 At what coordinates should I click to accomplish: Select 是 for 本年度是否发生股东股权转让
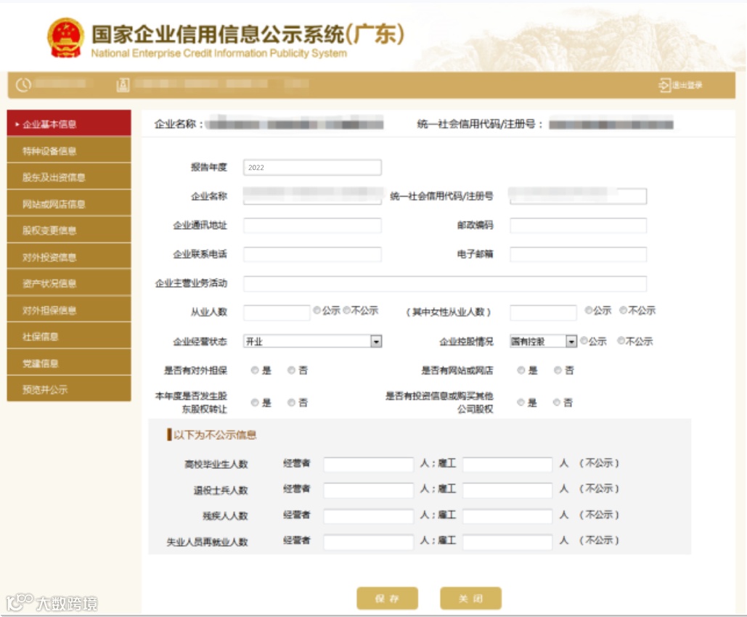pos(255,403)
